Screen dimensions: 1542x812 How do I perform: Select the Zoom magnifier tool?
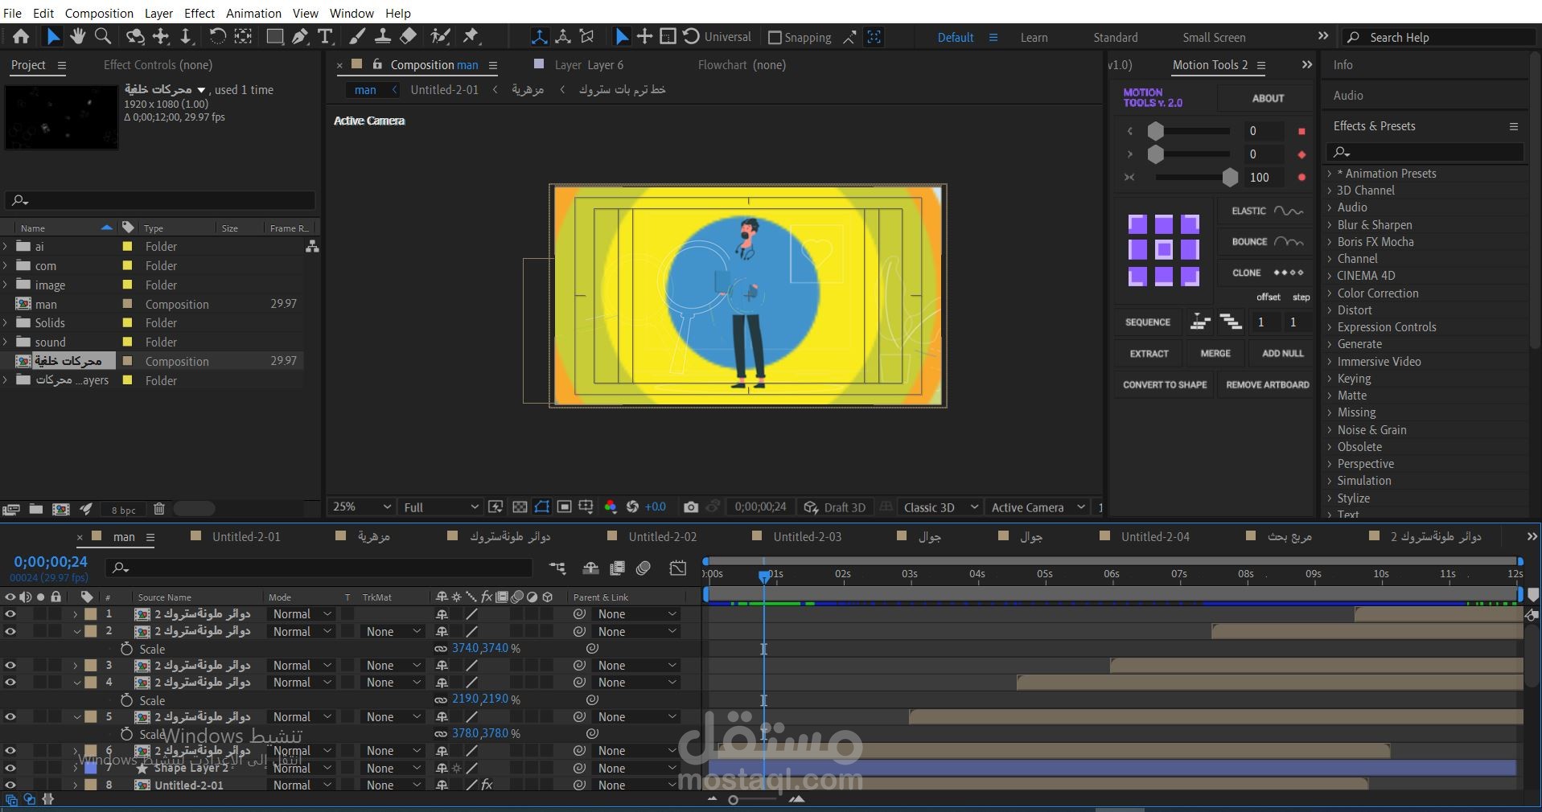click(x=103, y=36)
